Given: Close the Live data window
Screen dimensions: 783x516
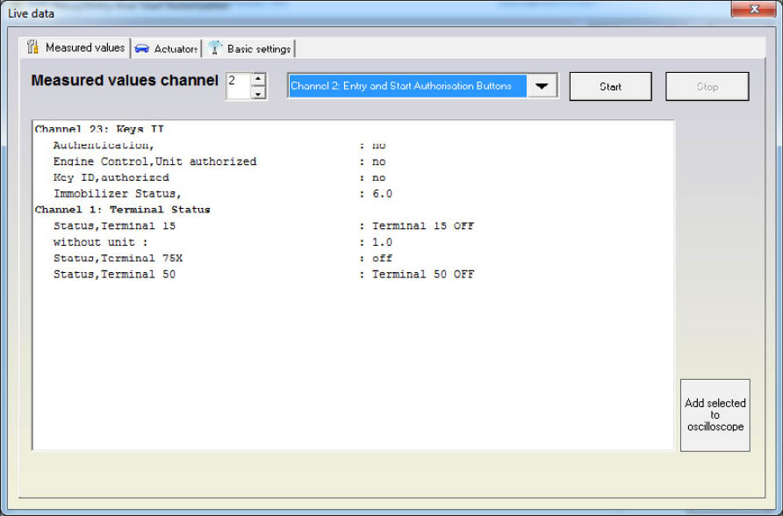Looking at the screenshot, I should click(x=754, y=11).
